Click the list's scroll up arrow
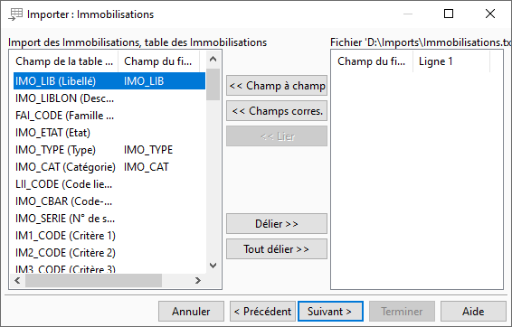 click(x=213, y=60)
